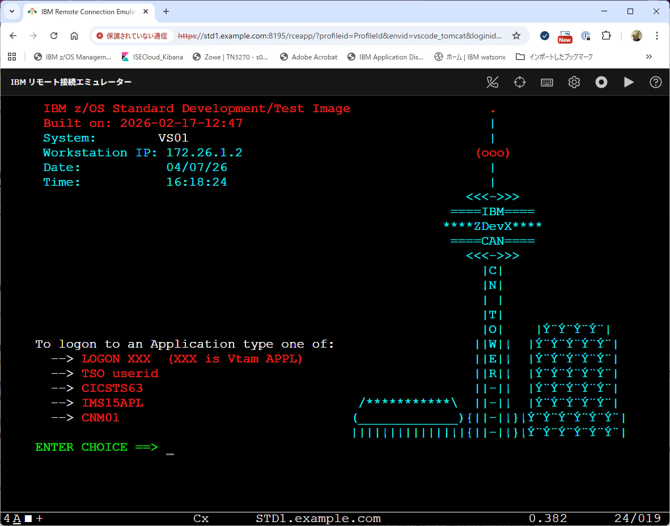Go back with browser back arrow
Screen dimensions: 670x526
[x=13, y=36]
